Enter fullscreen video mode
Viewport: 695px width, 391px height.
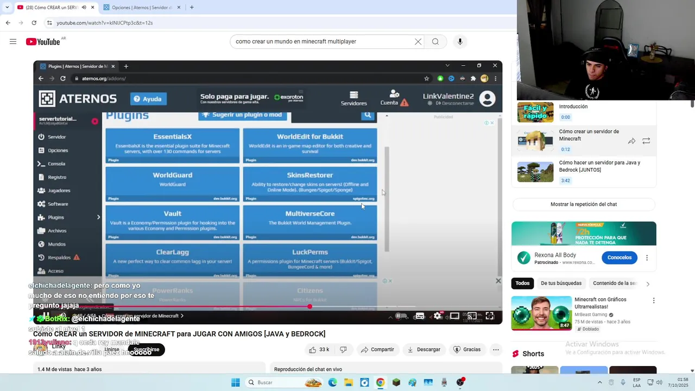(490, 316)
